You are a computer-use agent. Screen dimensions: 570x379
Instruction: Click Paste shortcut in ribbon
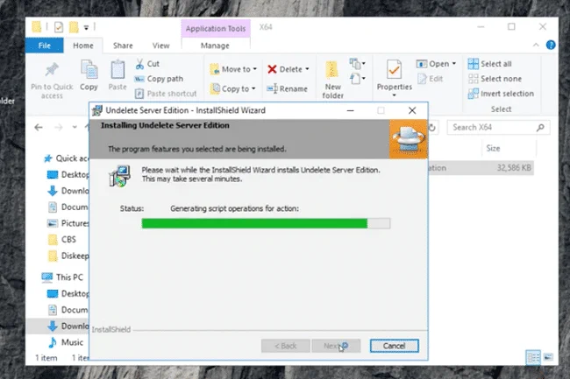(x=166, y=94)
